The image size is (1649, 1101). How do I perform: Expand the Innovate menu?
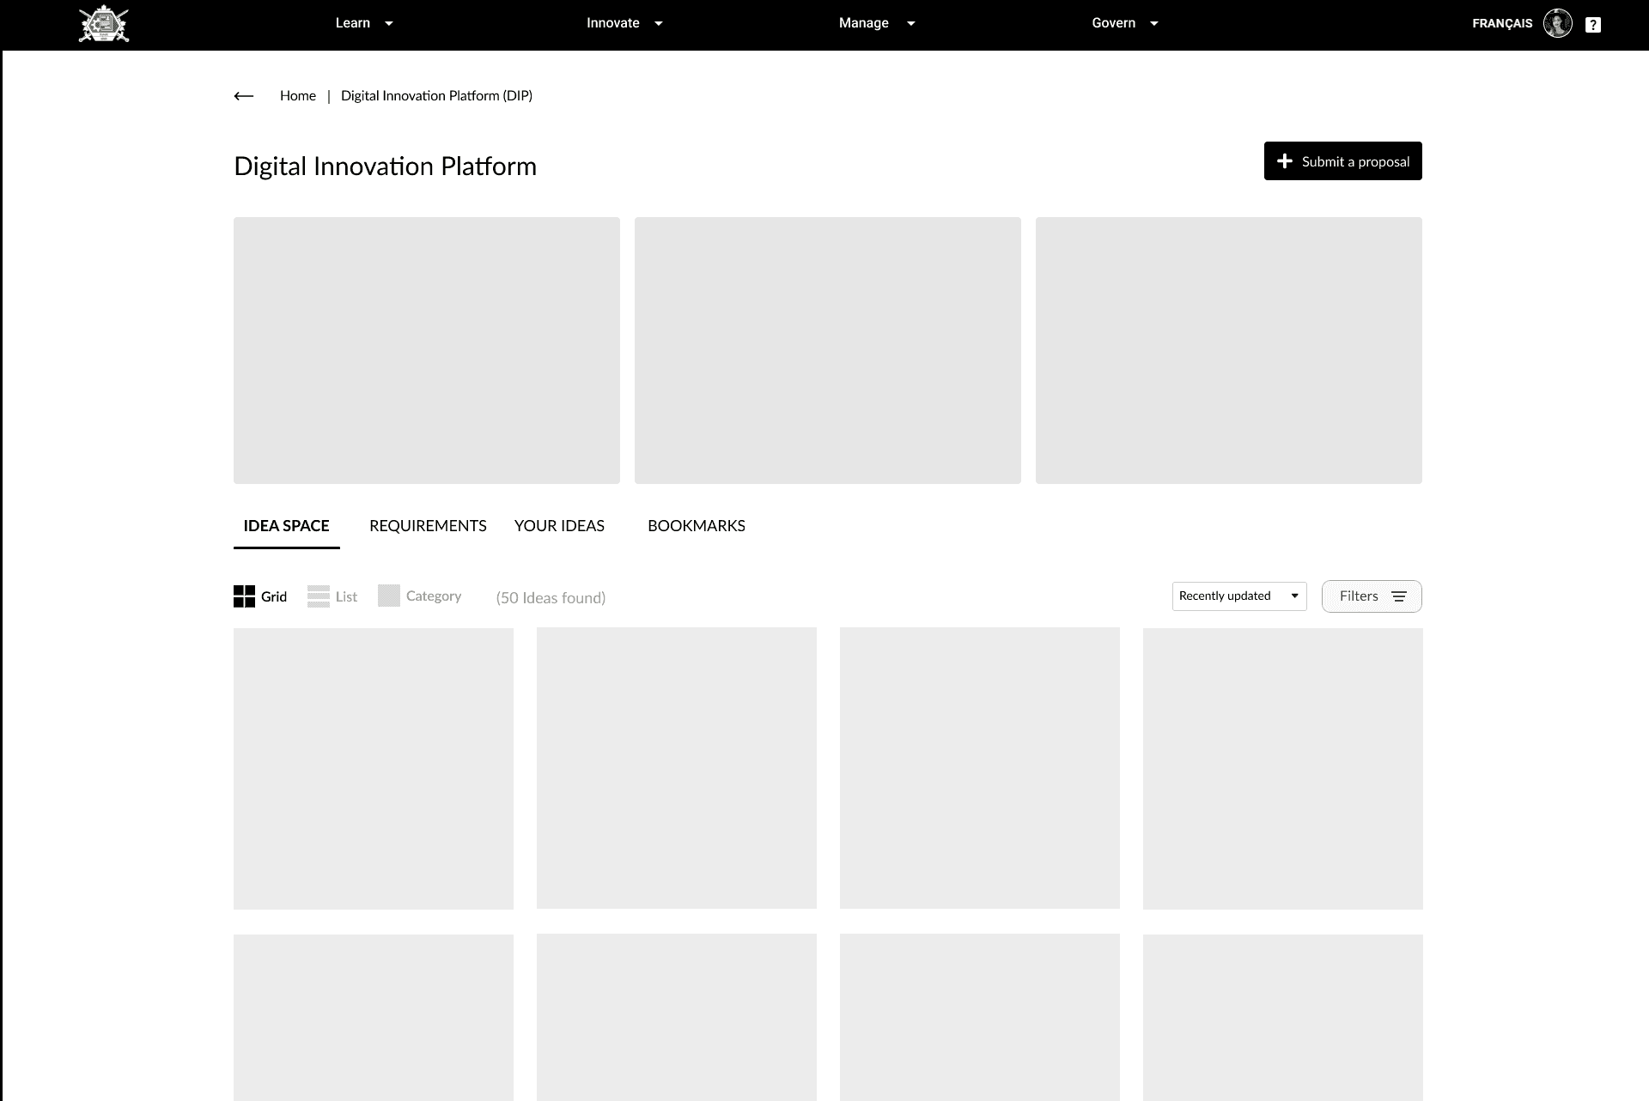click(x=624, y=23)
